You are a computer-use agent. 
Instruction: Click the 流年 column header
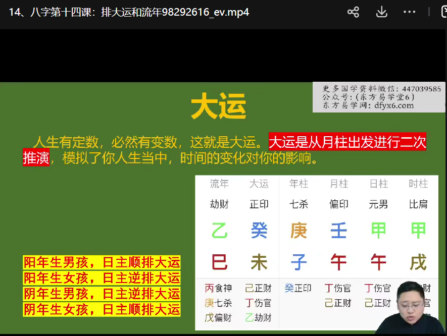tap(219, 184)
